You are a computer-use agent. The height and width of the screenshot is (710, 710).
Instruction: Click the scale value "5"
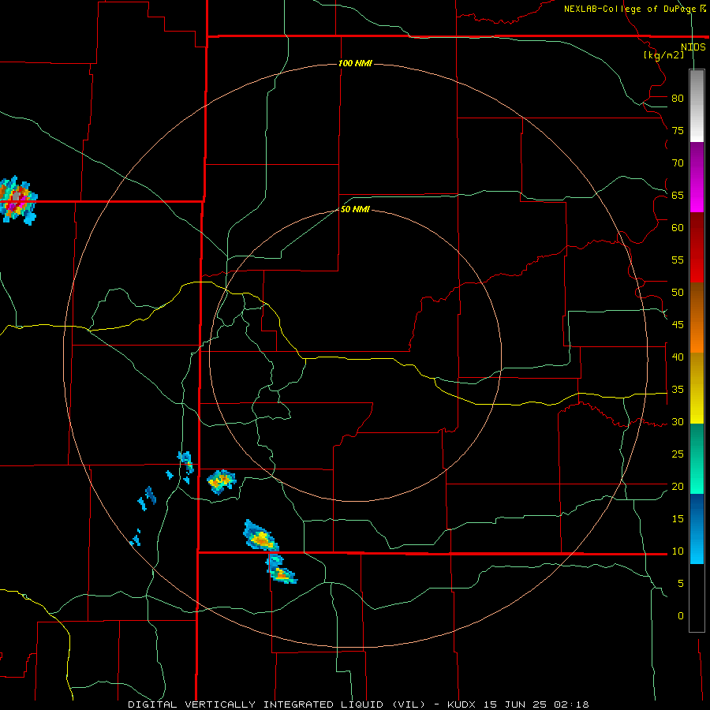[681, 584]
